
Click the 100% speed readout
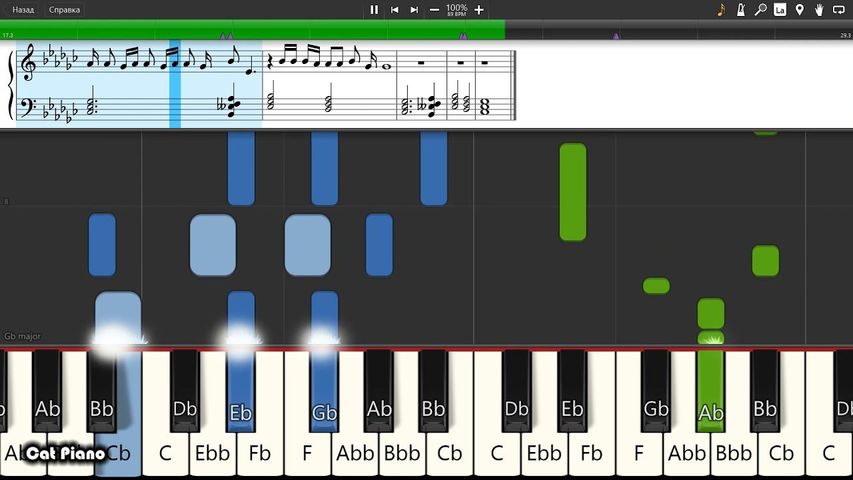click(x=456, y=7)
